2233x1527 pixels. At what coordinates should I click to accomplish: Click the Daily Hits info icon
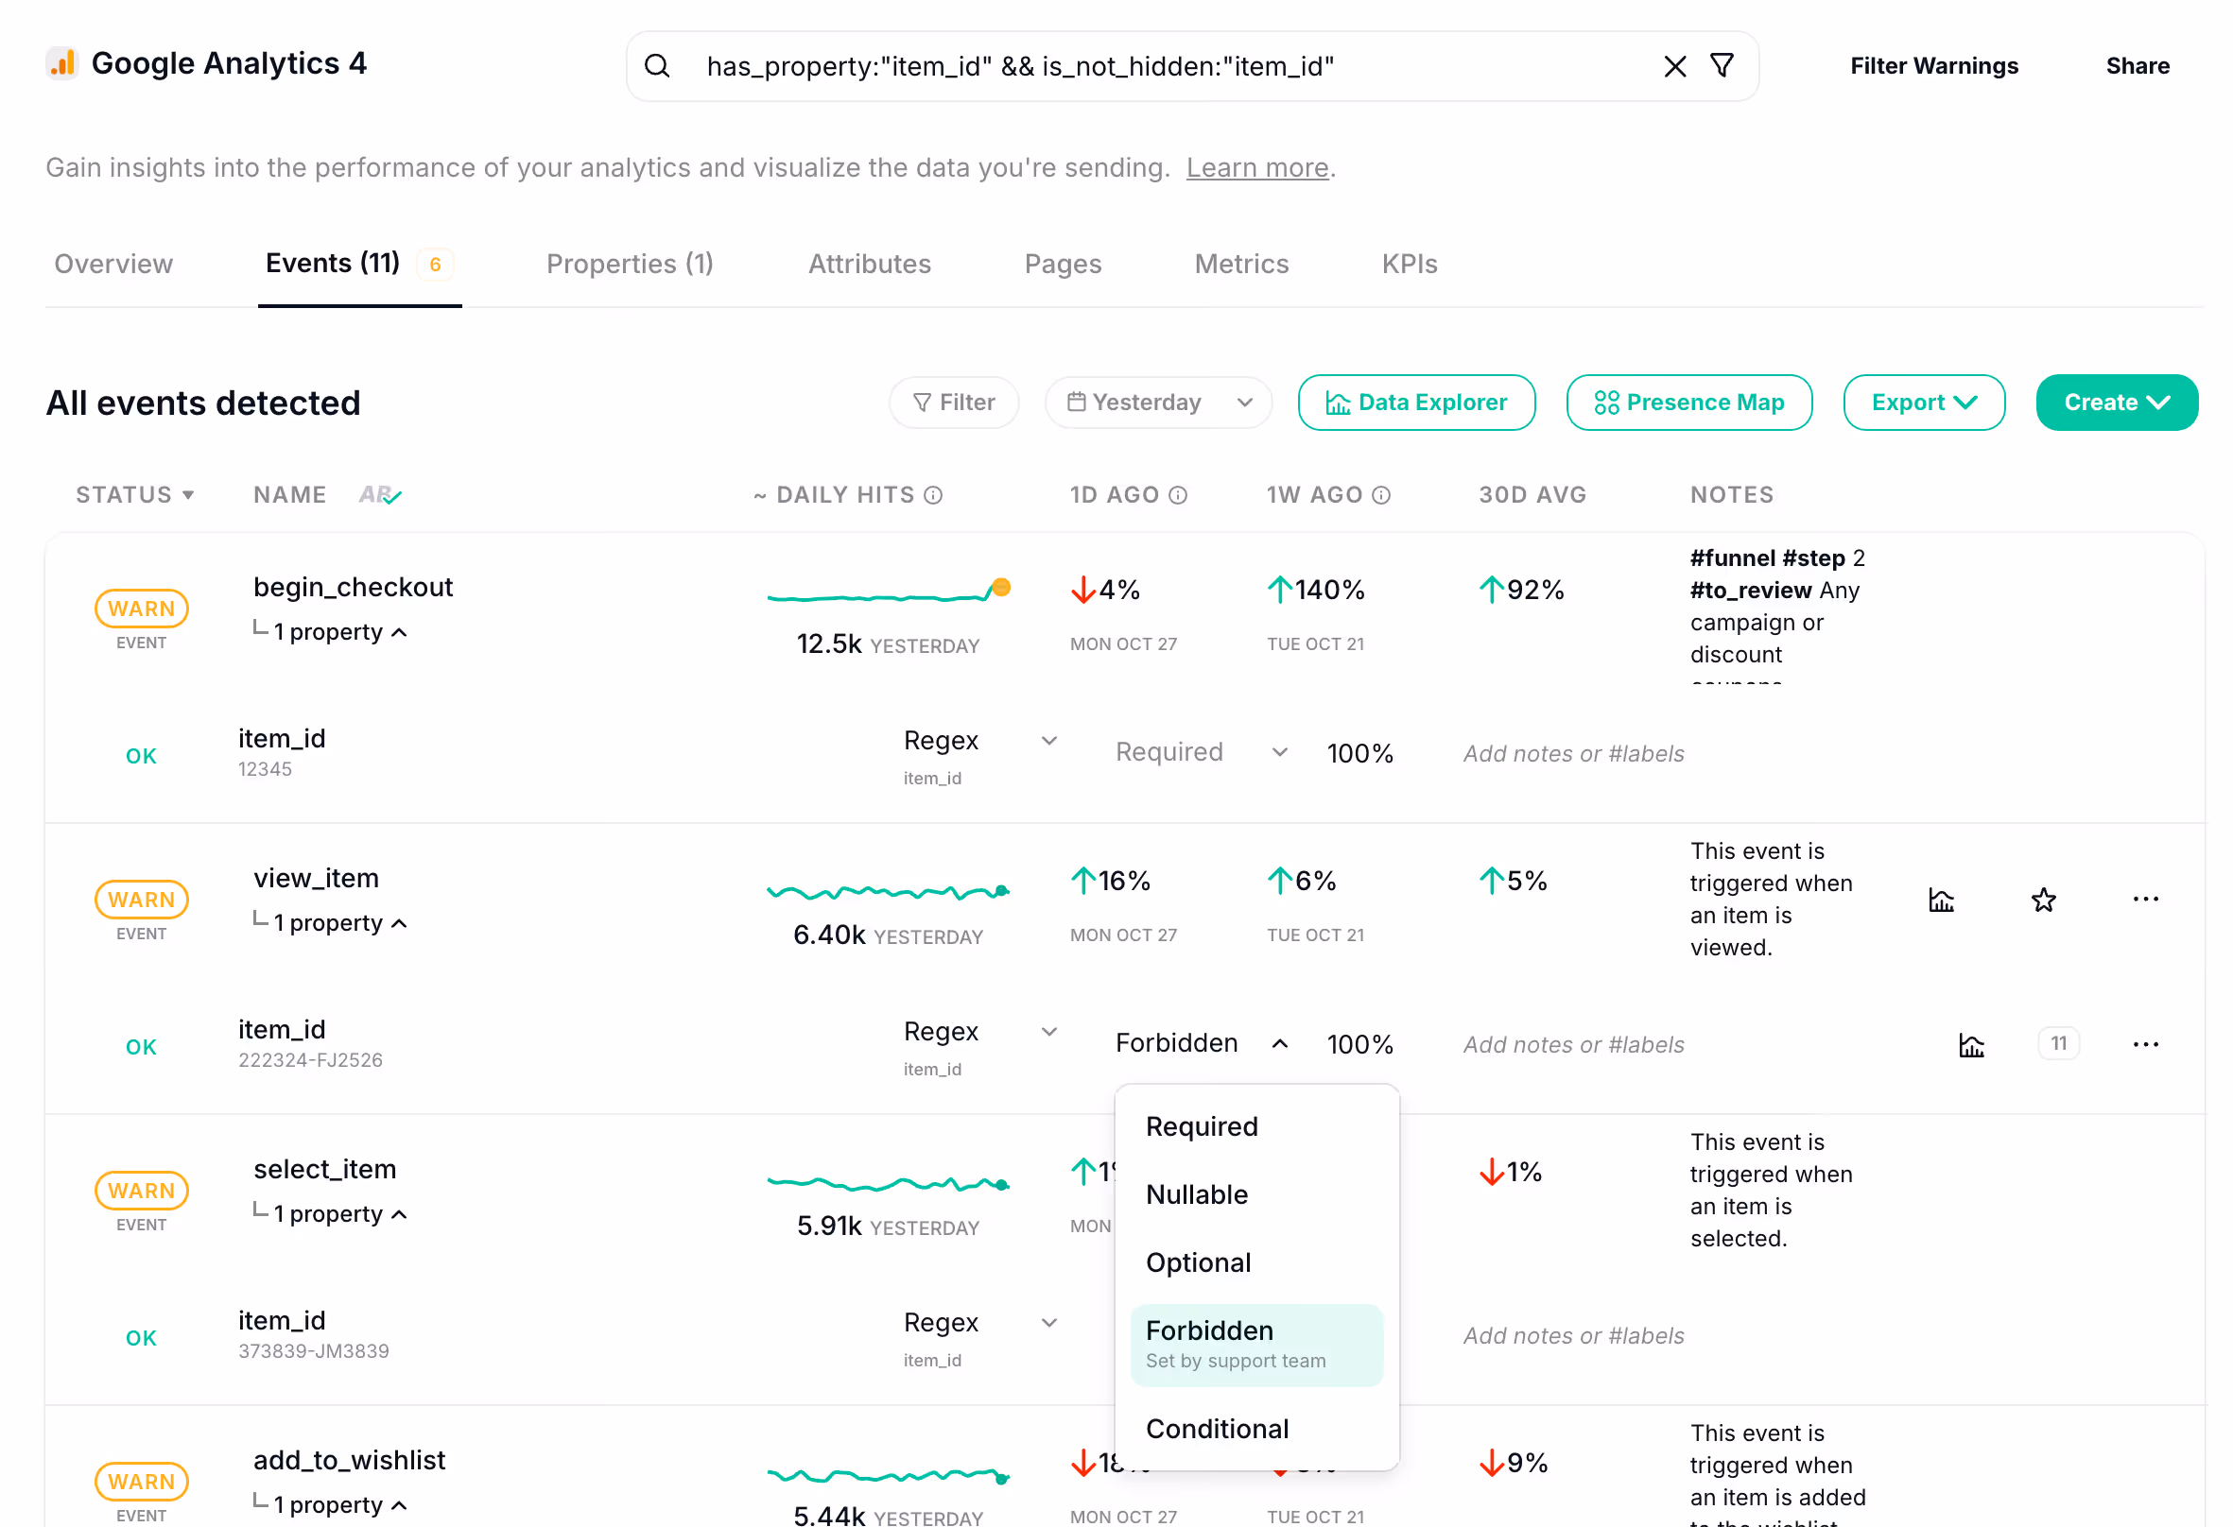click(933, 494)
